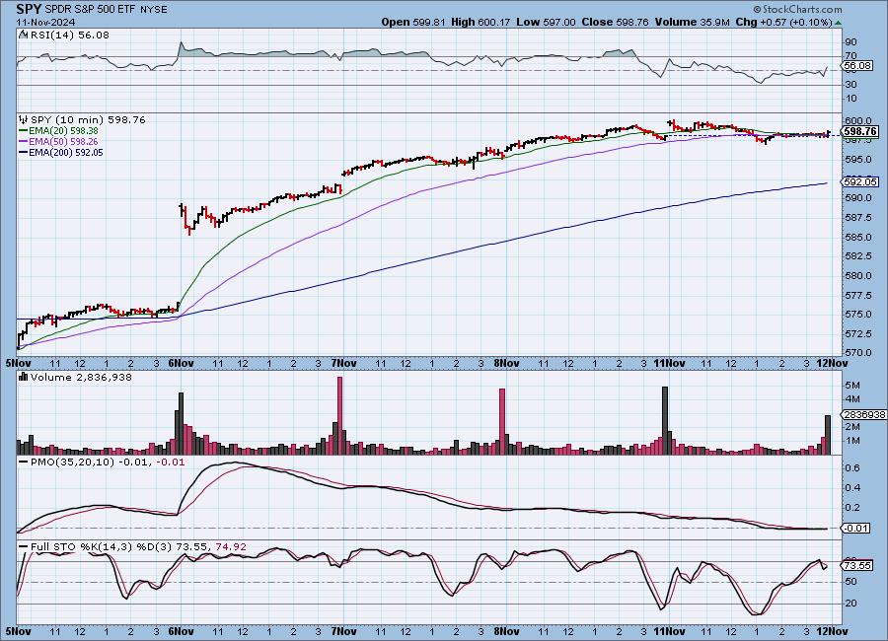The image size is (888, 641).
Task: Click the SPY (10 min) 598.76 price label
Action: [x=88, y=119]
